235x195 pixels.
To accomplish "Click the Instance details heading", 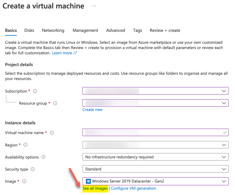I will (20, 123).
